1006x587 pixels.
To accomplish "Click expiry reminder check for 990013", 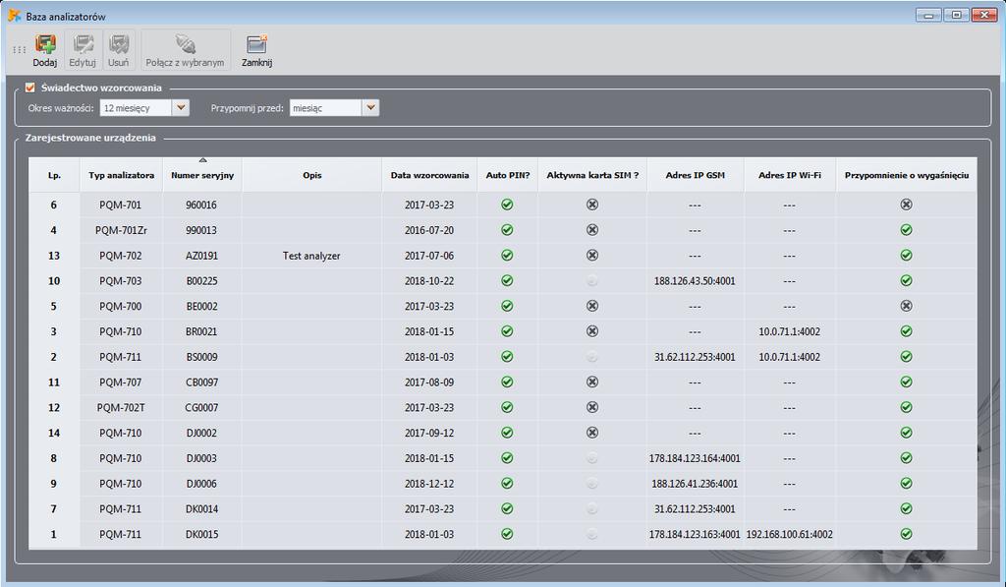I will [x=906, y=230].
